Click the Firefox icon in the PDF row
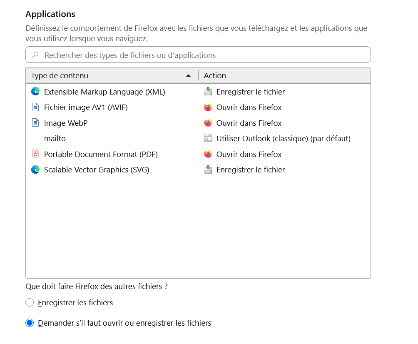 click(x=208, y=154)
